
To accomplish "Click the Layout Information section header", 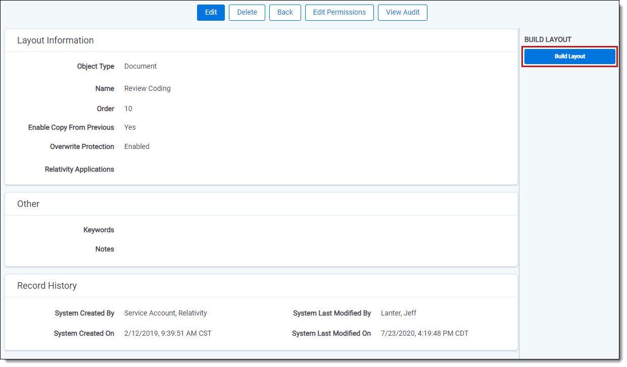I will [x=56, y=40].
